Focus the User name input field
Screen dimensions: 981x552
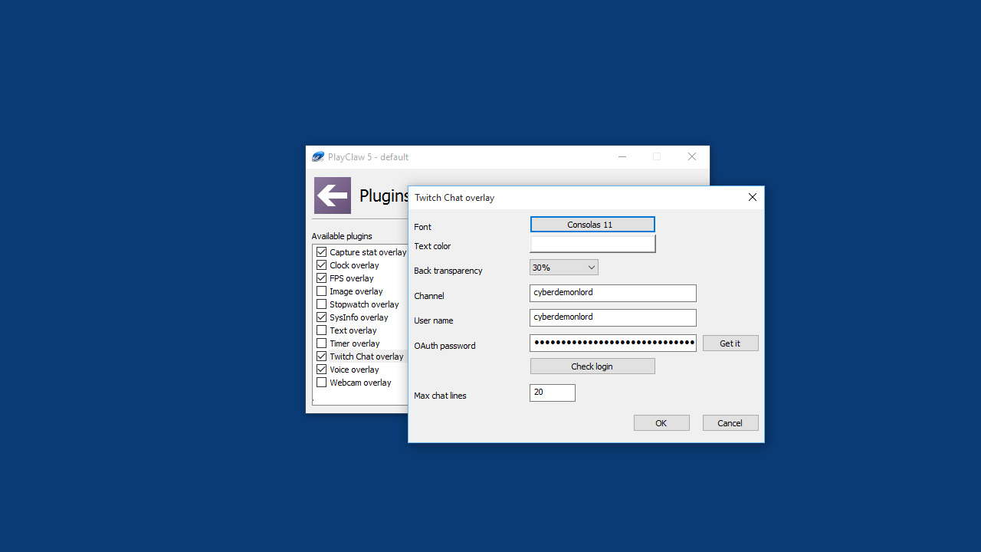click(612, 317)
